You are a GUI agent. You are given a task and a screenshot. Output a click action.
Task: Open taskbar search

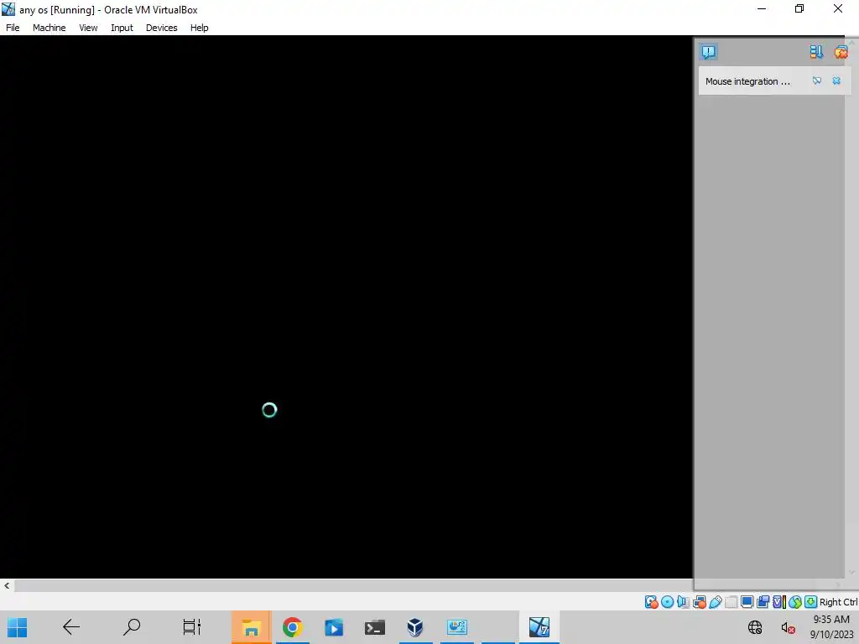132,627
